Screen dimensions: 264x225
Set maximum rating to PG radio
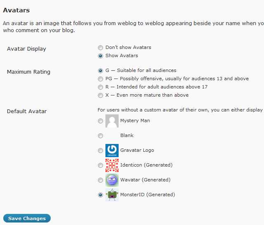tap(100, 79)
